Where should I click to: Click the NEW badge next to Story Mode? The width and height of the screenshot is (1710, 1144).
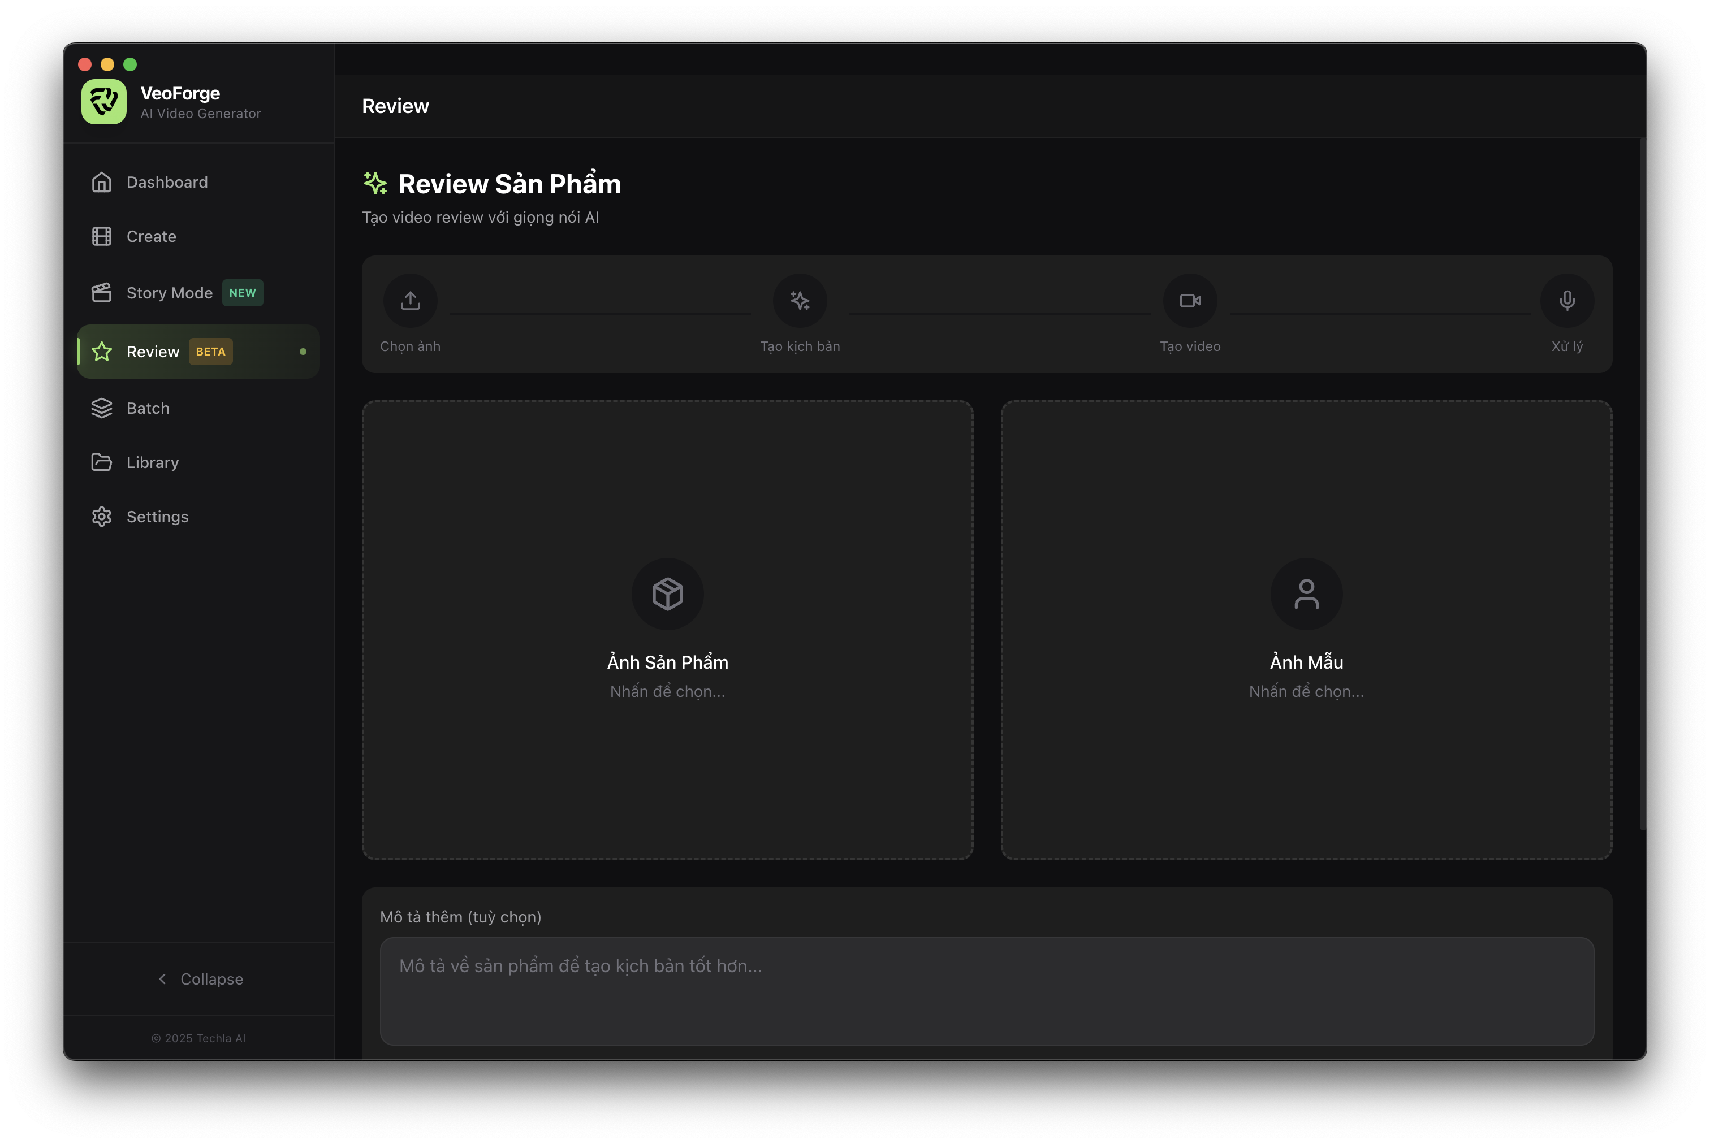coord(242,293)
